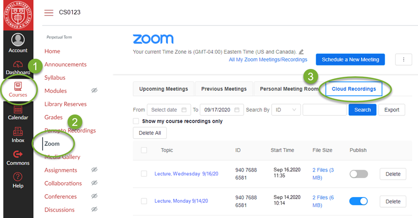This screenshot has width=418, height=218.
Task: Open Zoom in the course menu
Action: tap(52, 144)
